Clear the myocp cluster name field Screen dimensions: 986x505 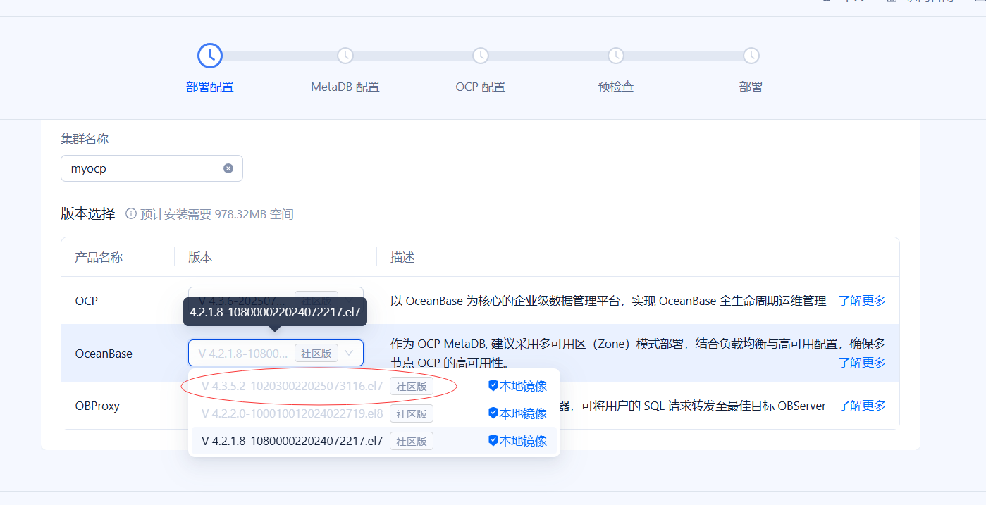[x=228, y=168]
